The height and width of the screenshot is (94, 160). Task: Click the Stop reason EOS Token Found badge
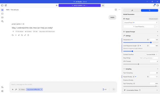pos(47,32)
